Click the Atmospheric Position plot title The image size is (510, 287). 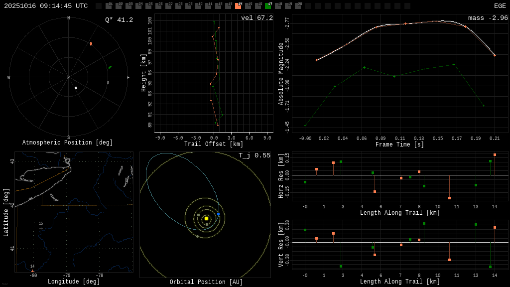[67, 143]
